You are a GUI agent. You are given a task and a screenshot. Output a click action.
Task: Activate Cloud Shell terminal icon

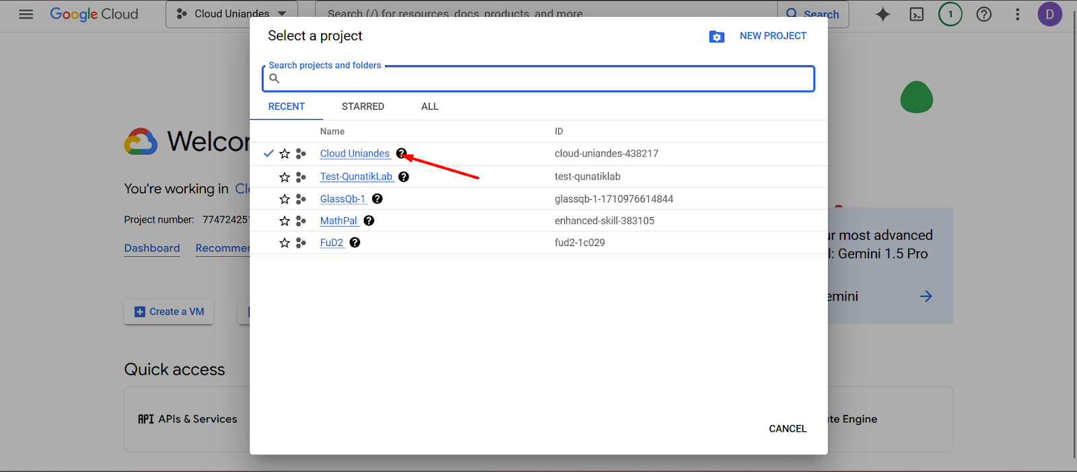click(917, 14)
